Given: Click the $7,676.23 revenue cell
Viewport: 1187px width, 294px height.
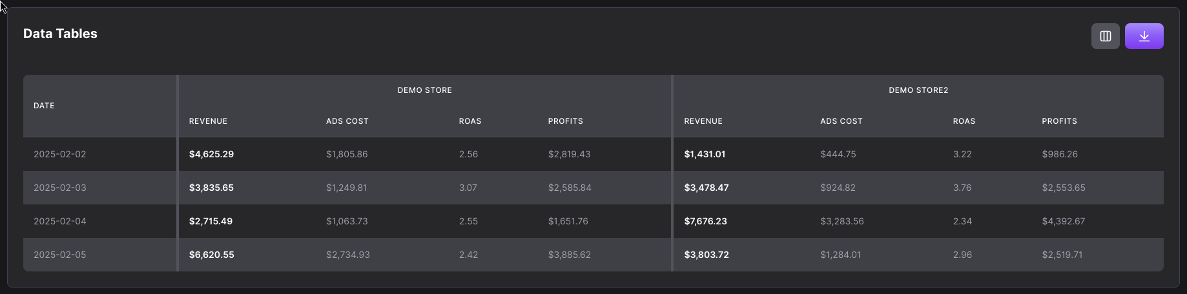Looking at the screenshot, I should [705, 221].
